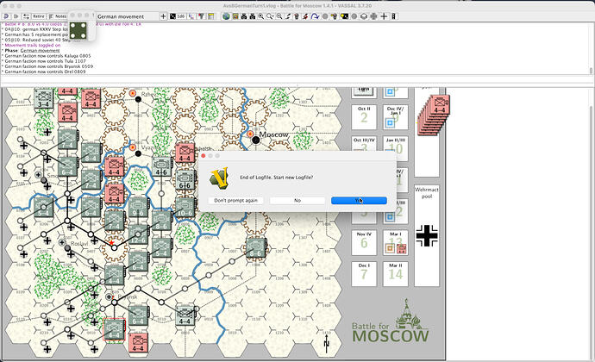Click the Dec I turn 7 box
The height and width of the screenshot is (362, 595).
tap(364, 271)
